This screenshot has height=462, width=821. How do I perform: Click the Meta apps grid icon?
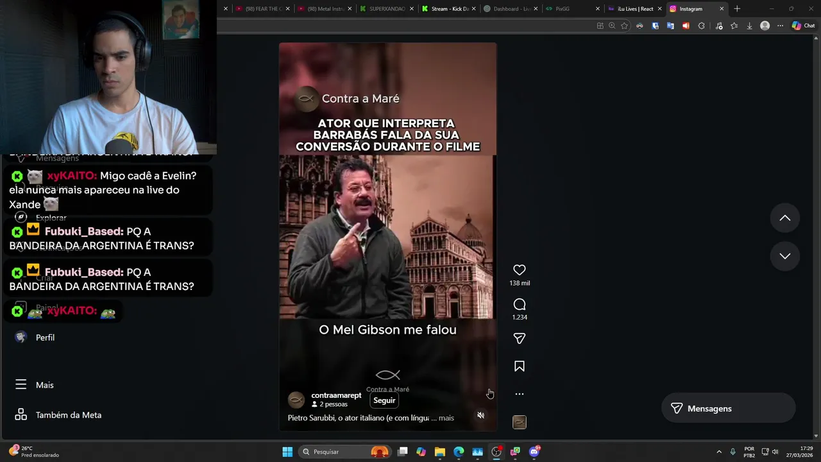coord(21,415)
